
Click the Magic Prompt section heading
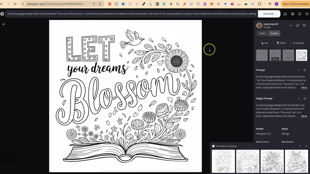(264, 98)
